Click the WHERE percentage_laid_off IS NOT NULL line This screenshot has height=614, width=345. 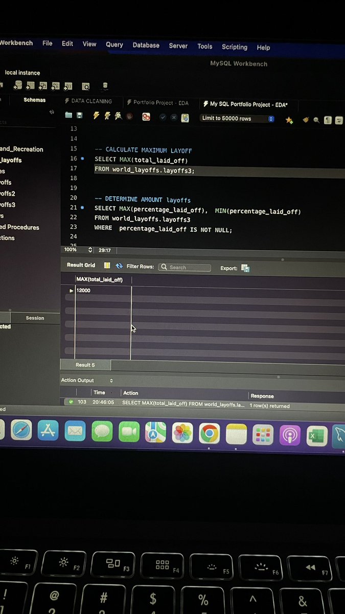[x=163, y=230]
